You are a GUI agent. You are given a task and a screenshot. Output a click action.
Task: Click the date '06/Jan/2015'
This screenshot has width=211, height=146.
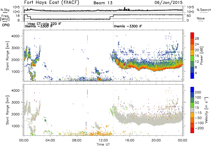(x=169, y=2)
